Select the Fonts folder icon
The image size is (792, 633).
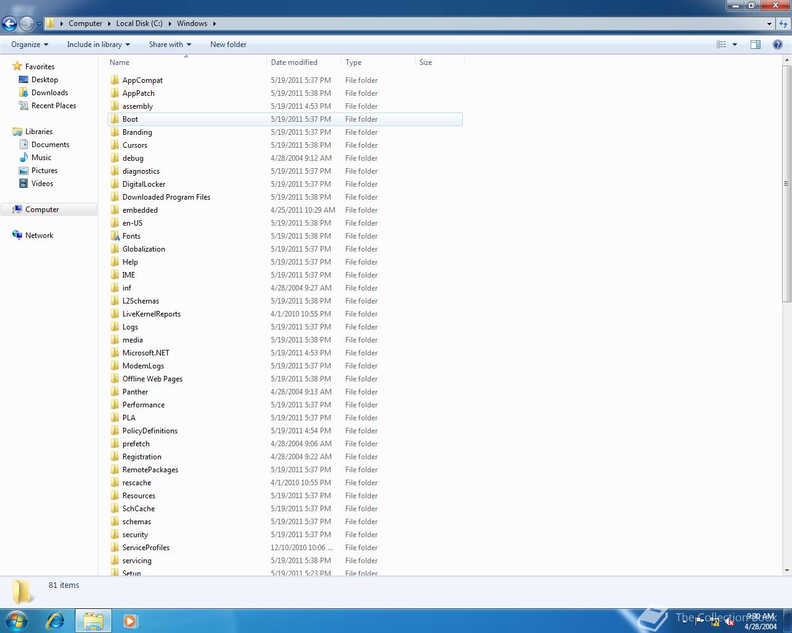(114, 236)
